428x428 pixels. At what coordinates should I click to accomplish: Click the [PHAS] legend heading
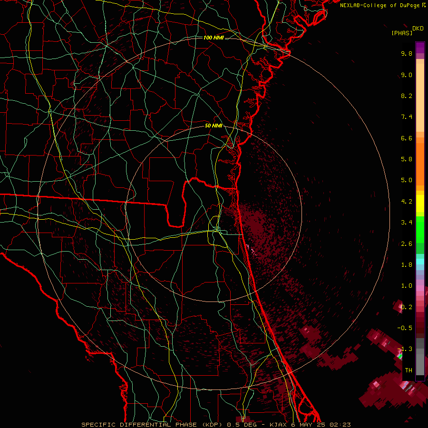402,33
